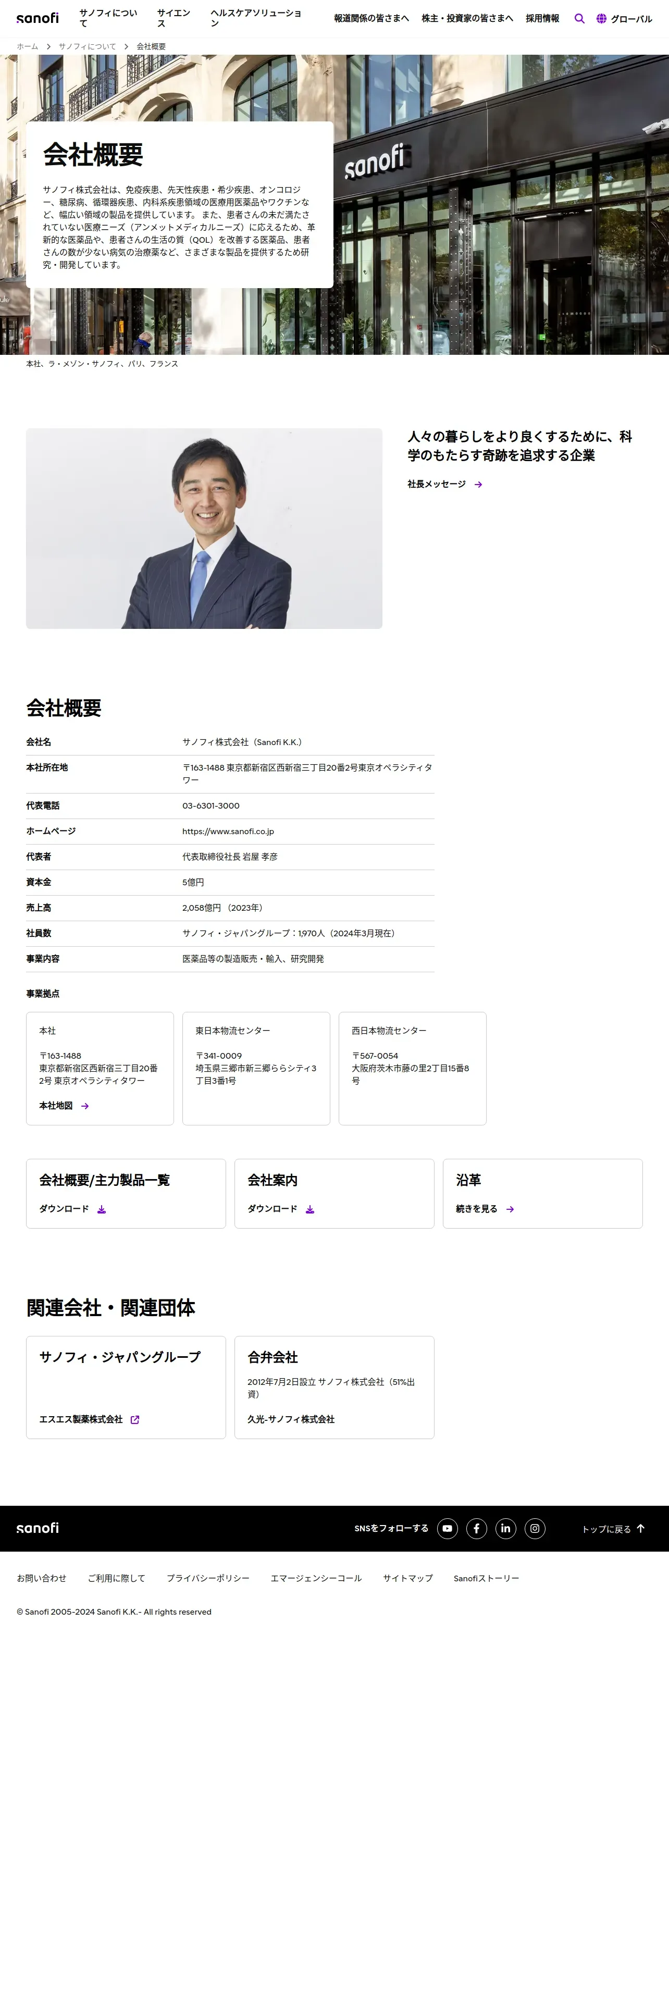669x2007 pixels.
Task: Click the building photo caption 本社、ラ・メゾン・サノフィ
Action: (x=102, y=364)
